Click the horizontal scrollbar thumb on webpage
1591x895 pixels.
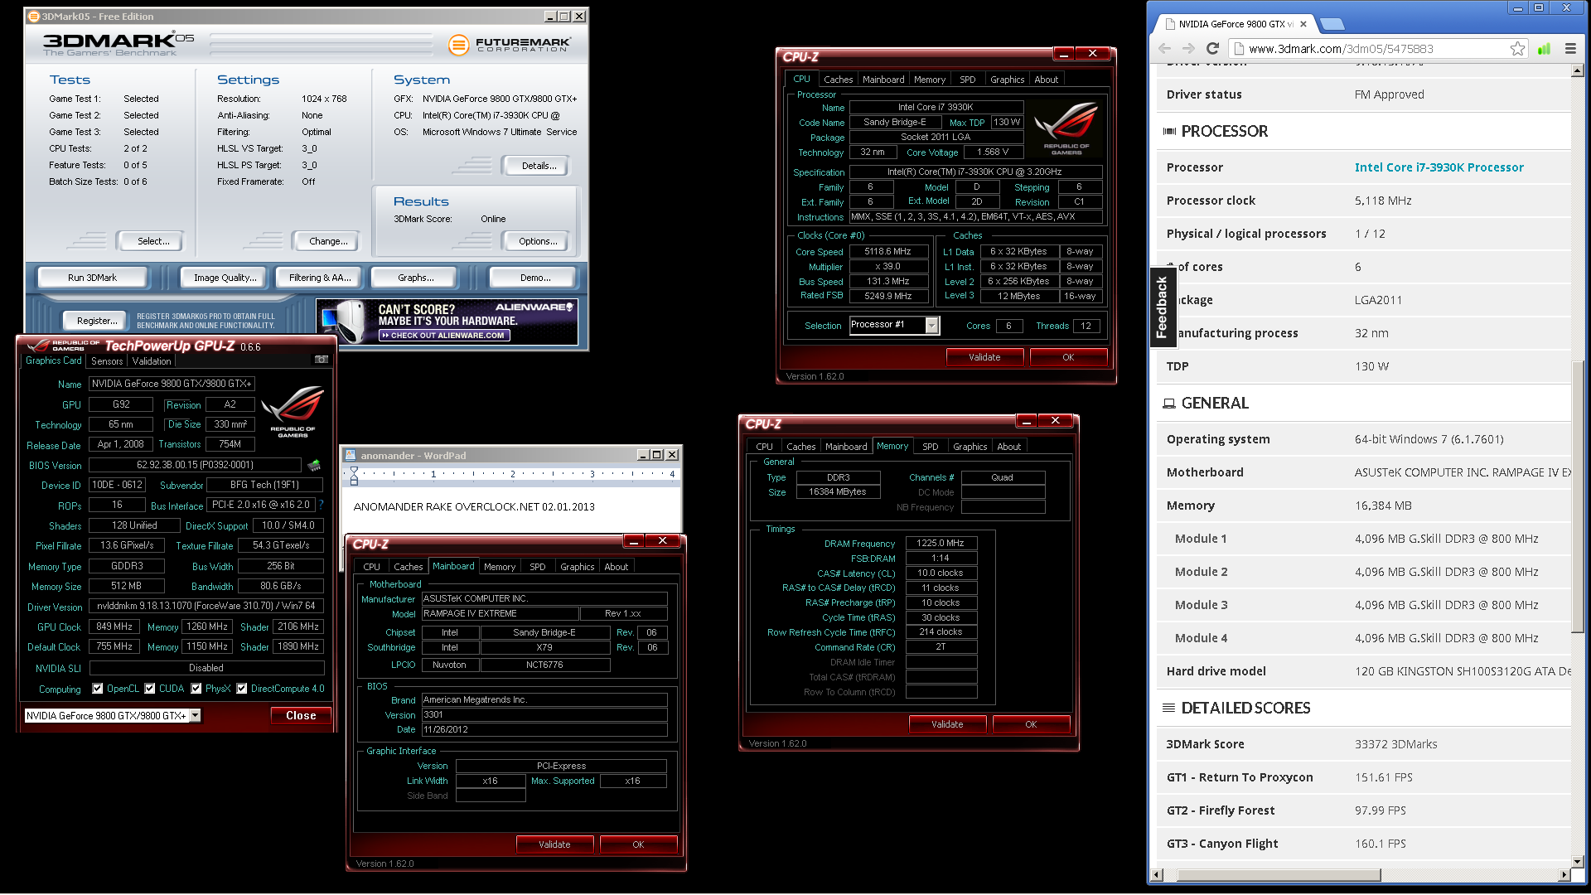(1279, 874)
